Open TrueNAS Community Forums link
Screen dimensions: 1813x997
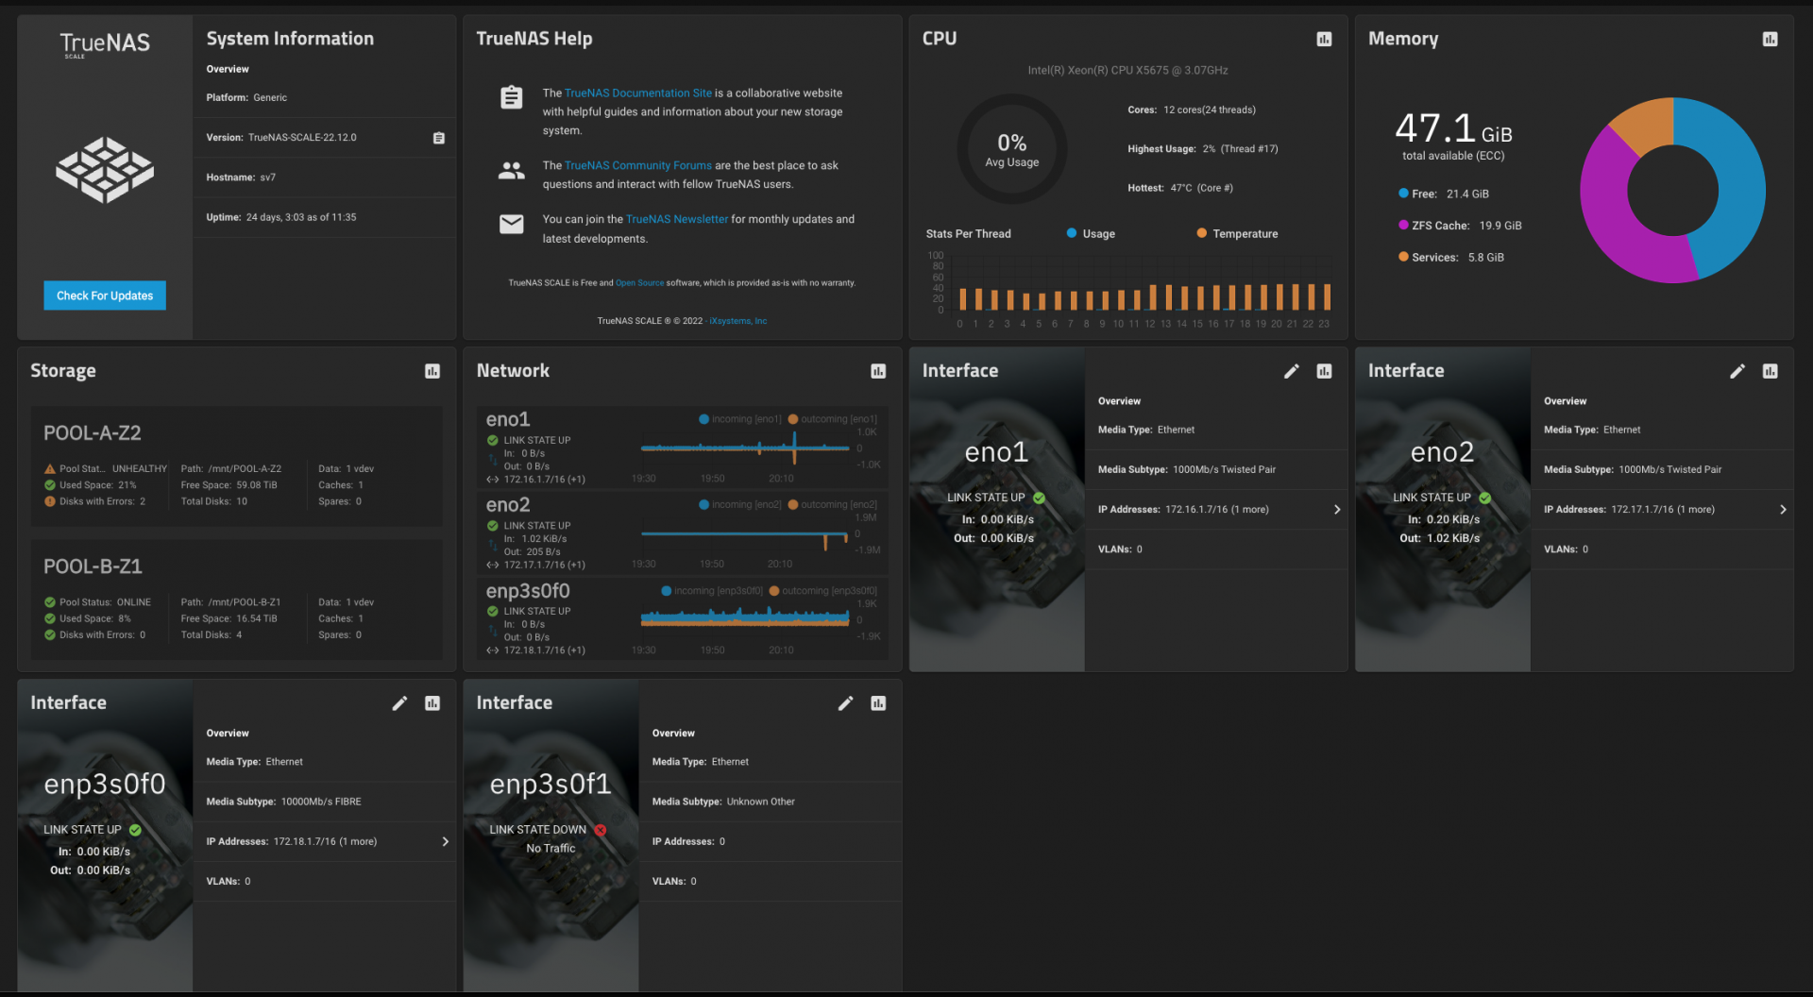[638, 165]
